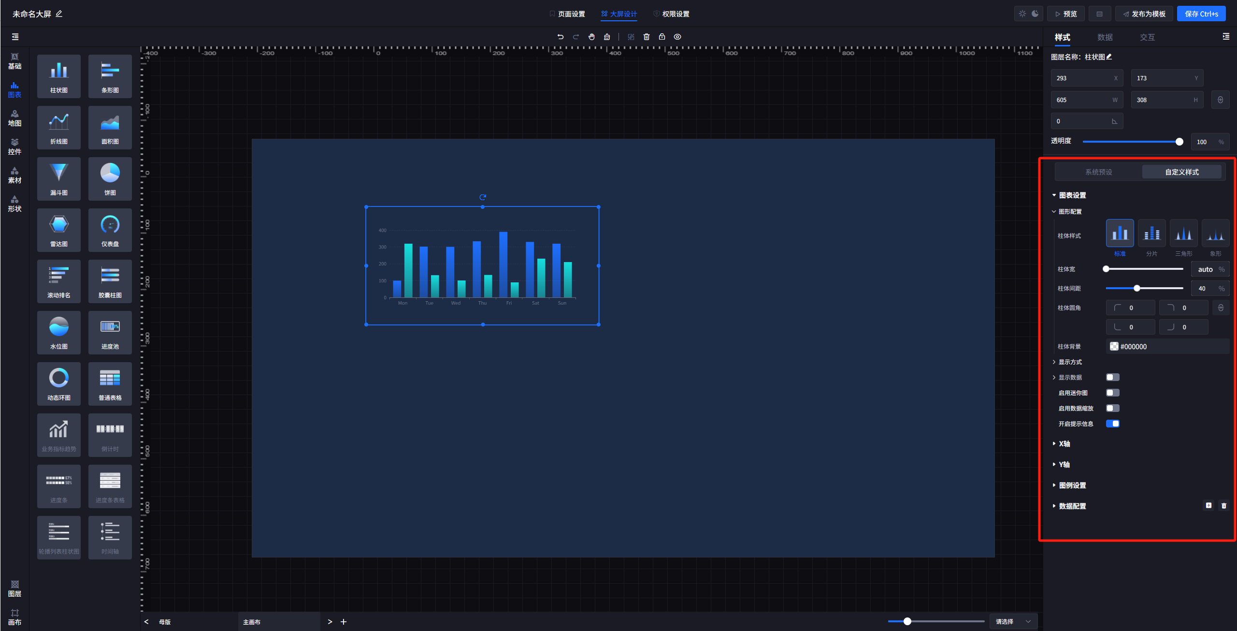Viewport: 1237px width, 631px height.
Task: Select the triangle (三角形) bar style
Action: pos(1183,234)
